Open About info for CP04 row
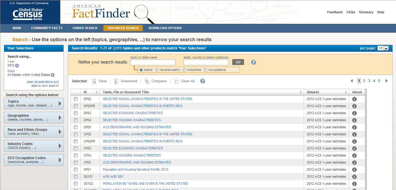The height and width of the screenshot is (190, 396). [x=354, y=156]
